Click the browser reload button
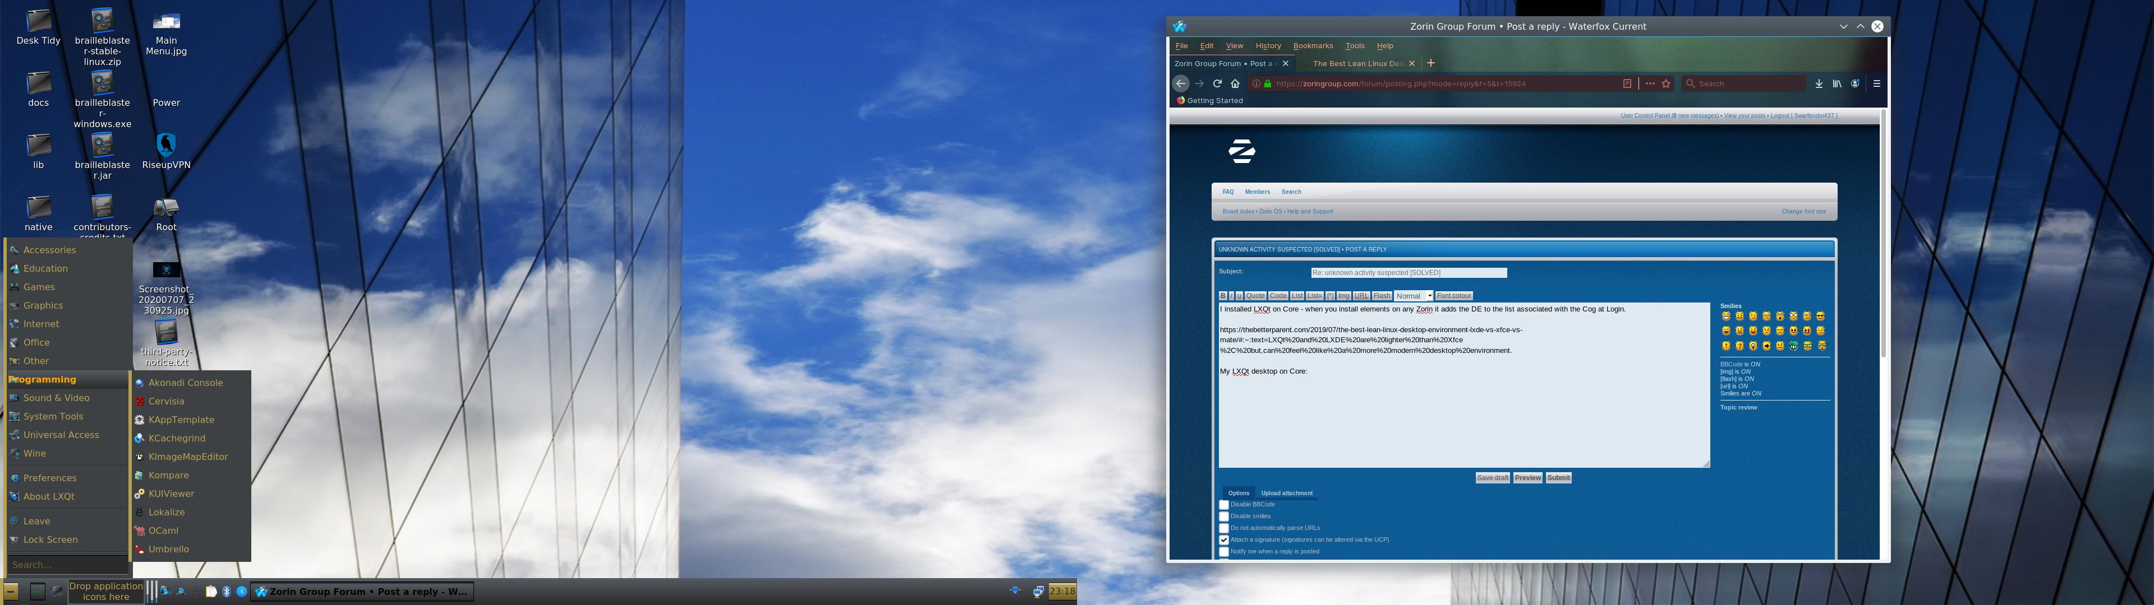2154x605 pixels. (1217, 83)
